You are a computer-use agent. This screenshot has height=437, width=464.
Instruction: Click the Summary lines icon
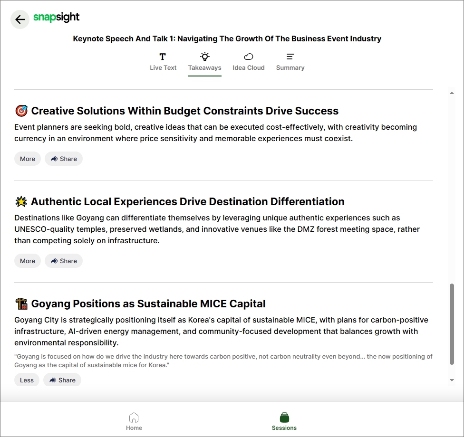(290, 57)
